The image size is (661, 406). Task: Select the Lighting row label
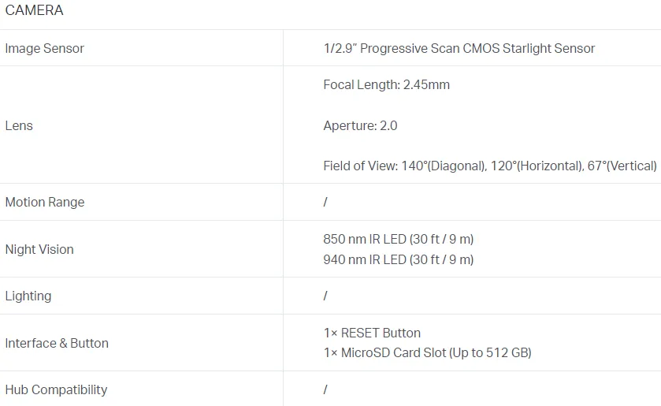pyautogui.click(x=28, y=296)
